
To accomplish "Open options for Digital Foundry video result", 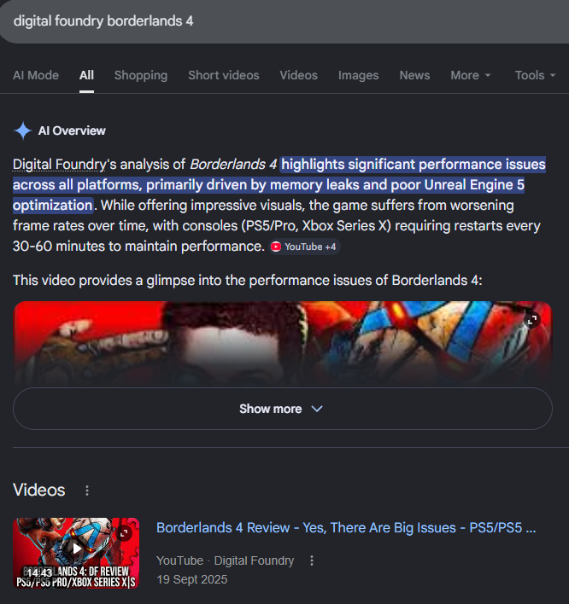I will (312, 560).
